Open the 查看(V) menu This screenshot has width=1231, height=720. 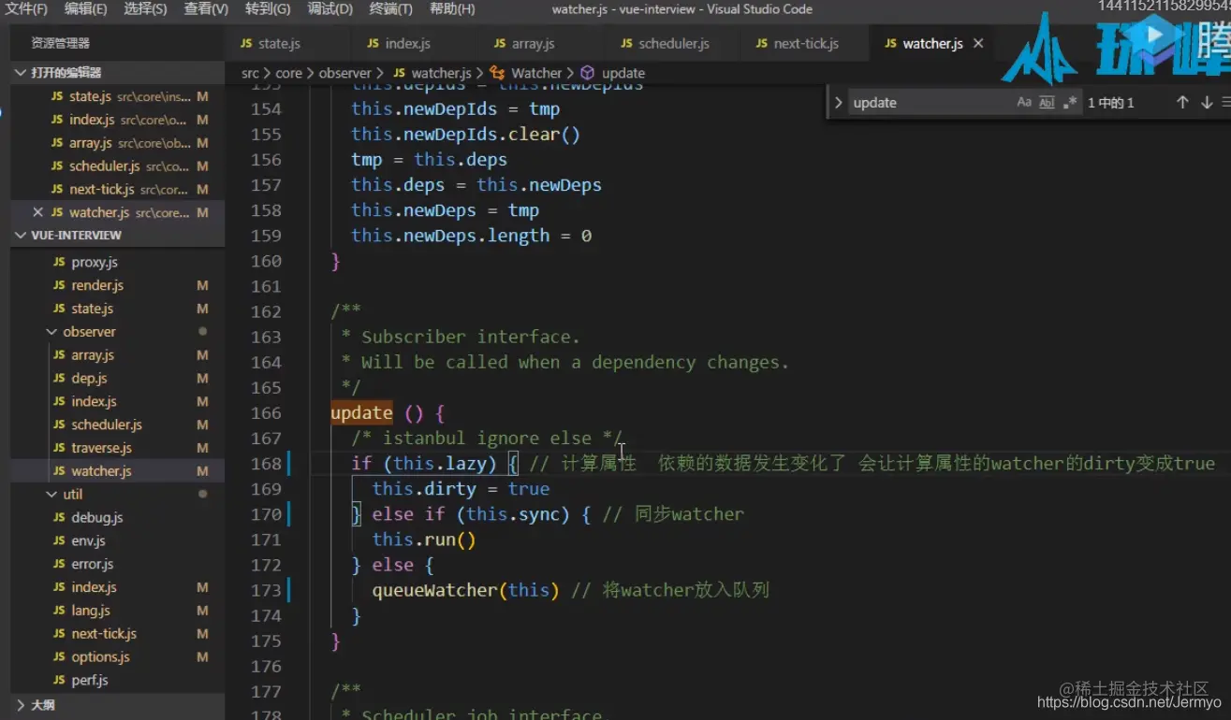[206, 9]
